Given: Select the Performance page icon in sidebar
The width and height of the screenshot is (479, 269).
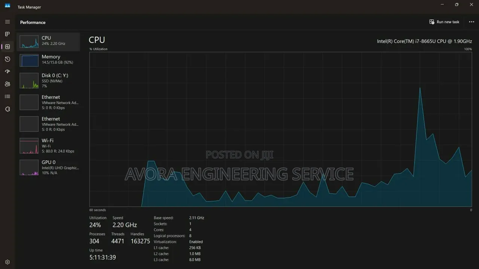Looking at the screenshot, I should (x=7, y=47).
